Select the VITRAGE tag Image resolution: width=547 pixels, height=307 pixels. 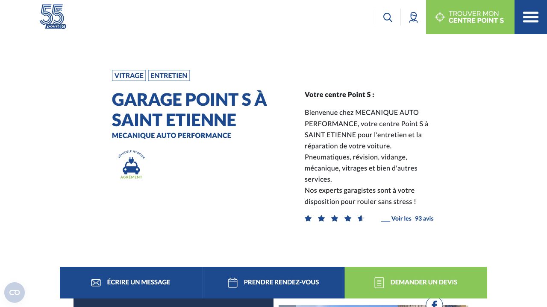[129, 75]
